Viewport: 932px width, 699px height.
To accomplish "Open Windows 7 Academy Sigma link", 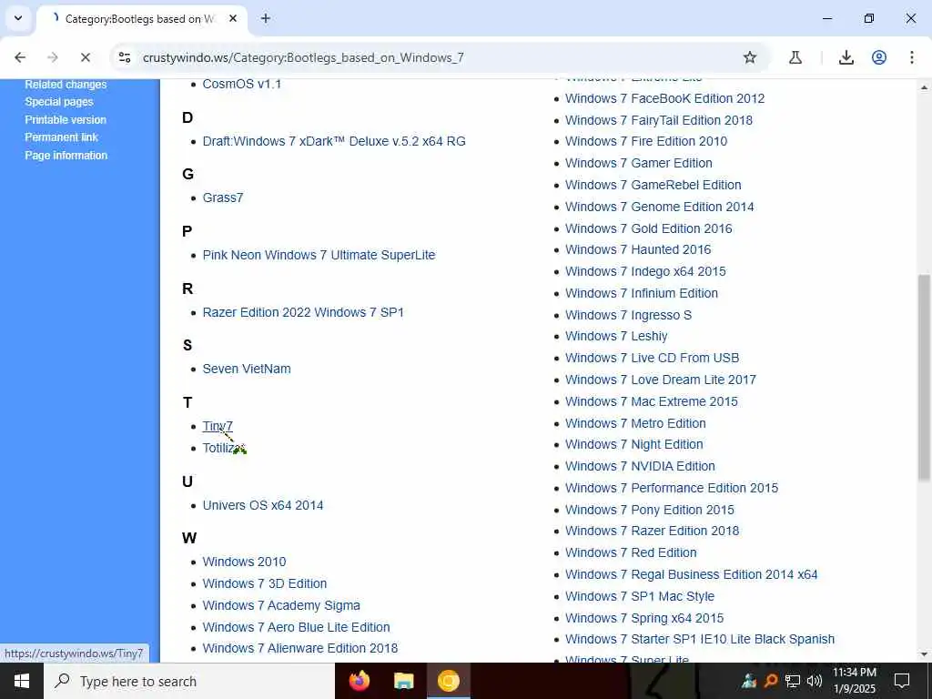I will point(281,605).
